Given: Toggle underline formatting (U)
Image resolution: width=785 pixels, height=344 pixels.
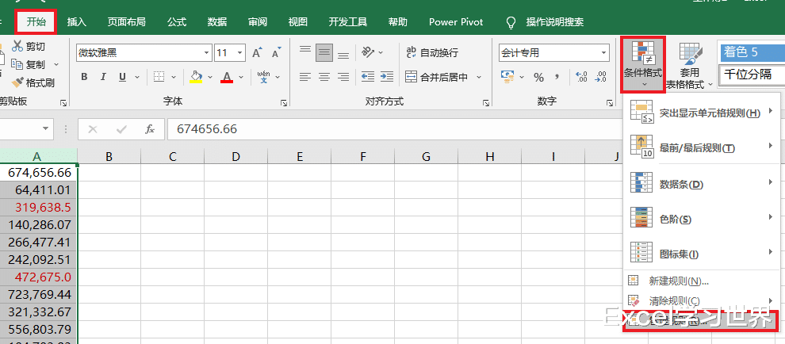Looking at the screenshot, I should (x=122, y=77).
